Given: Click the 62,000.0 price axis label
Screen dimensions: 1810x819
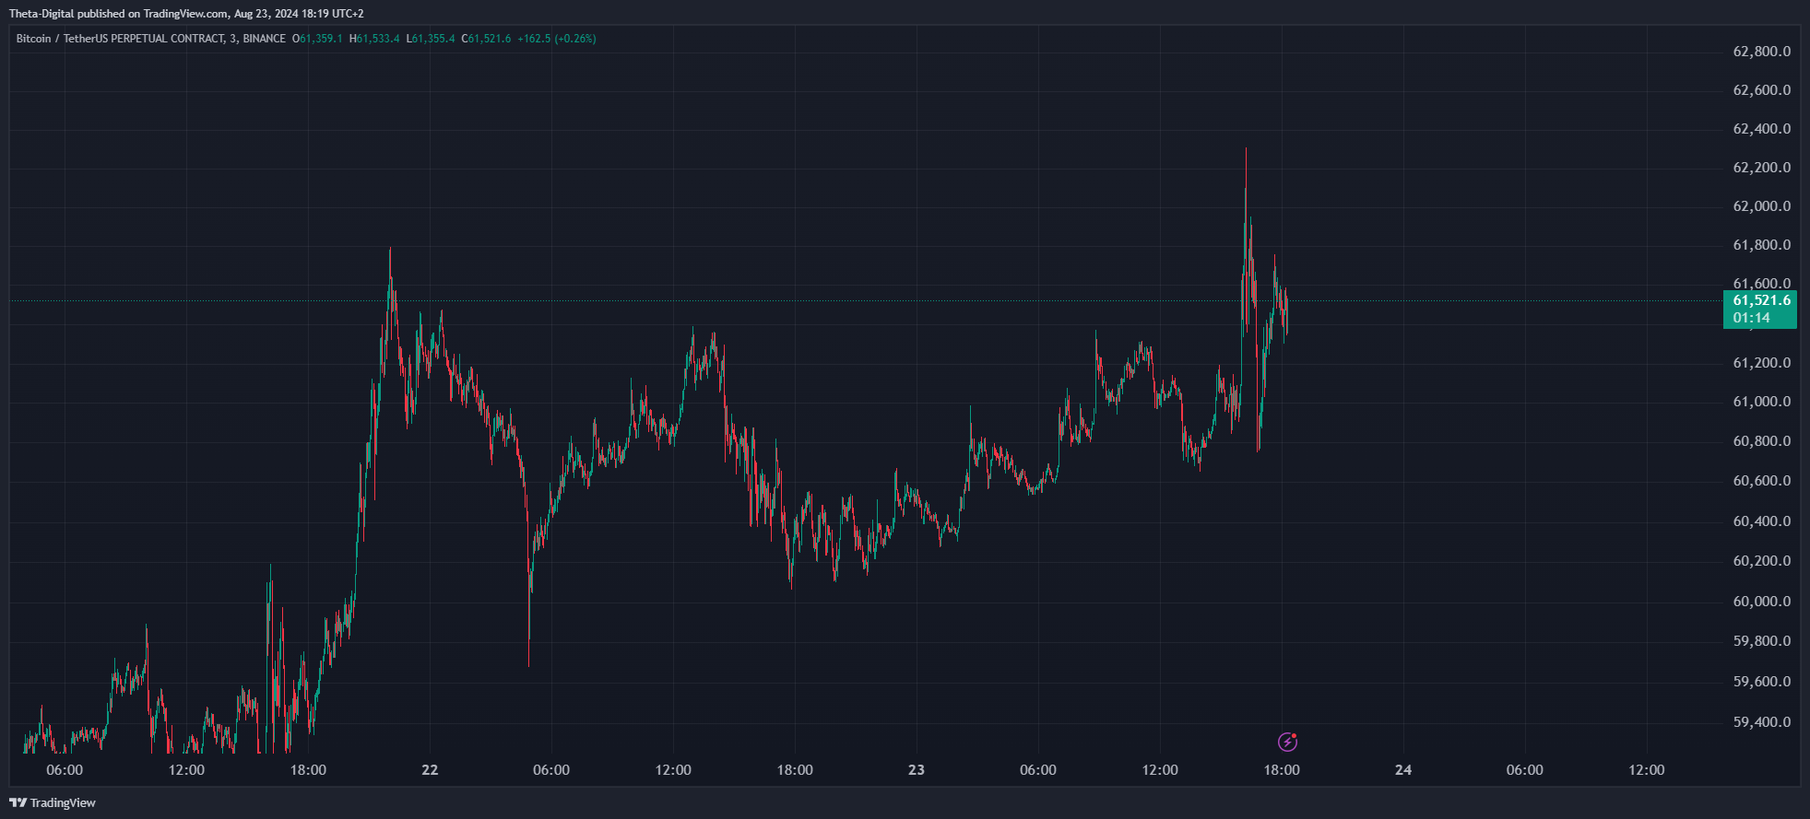Looking at the screenshot, I should coord(1762,206).
